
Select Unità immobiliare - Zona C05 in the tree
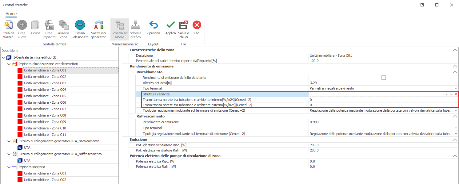click(45, 96)
